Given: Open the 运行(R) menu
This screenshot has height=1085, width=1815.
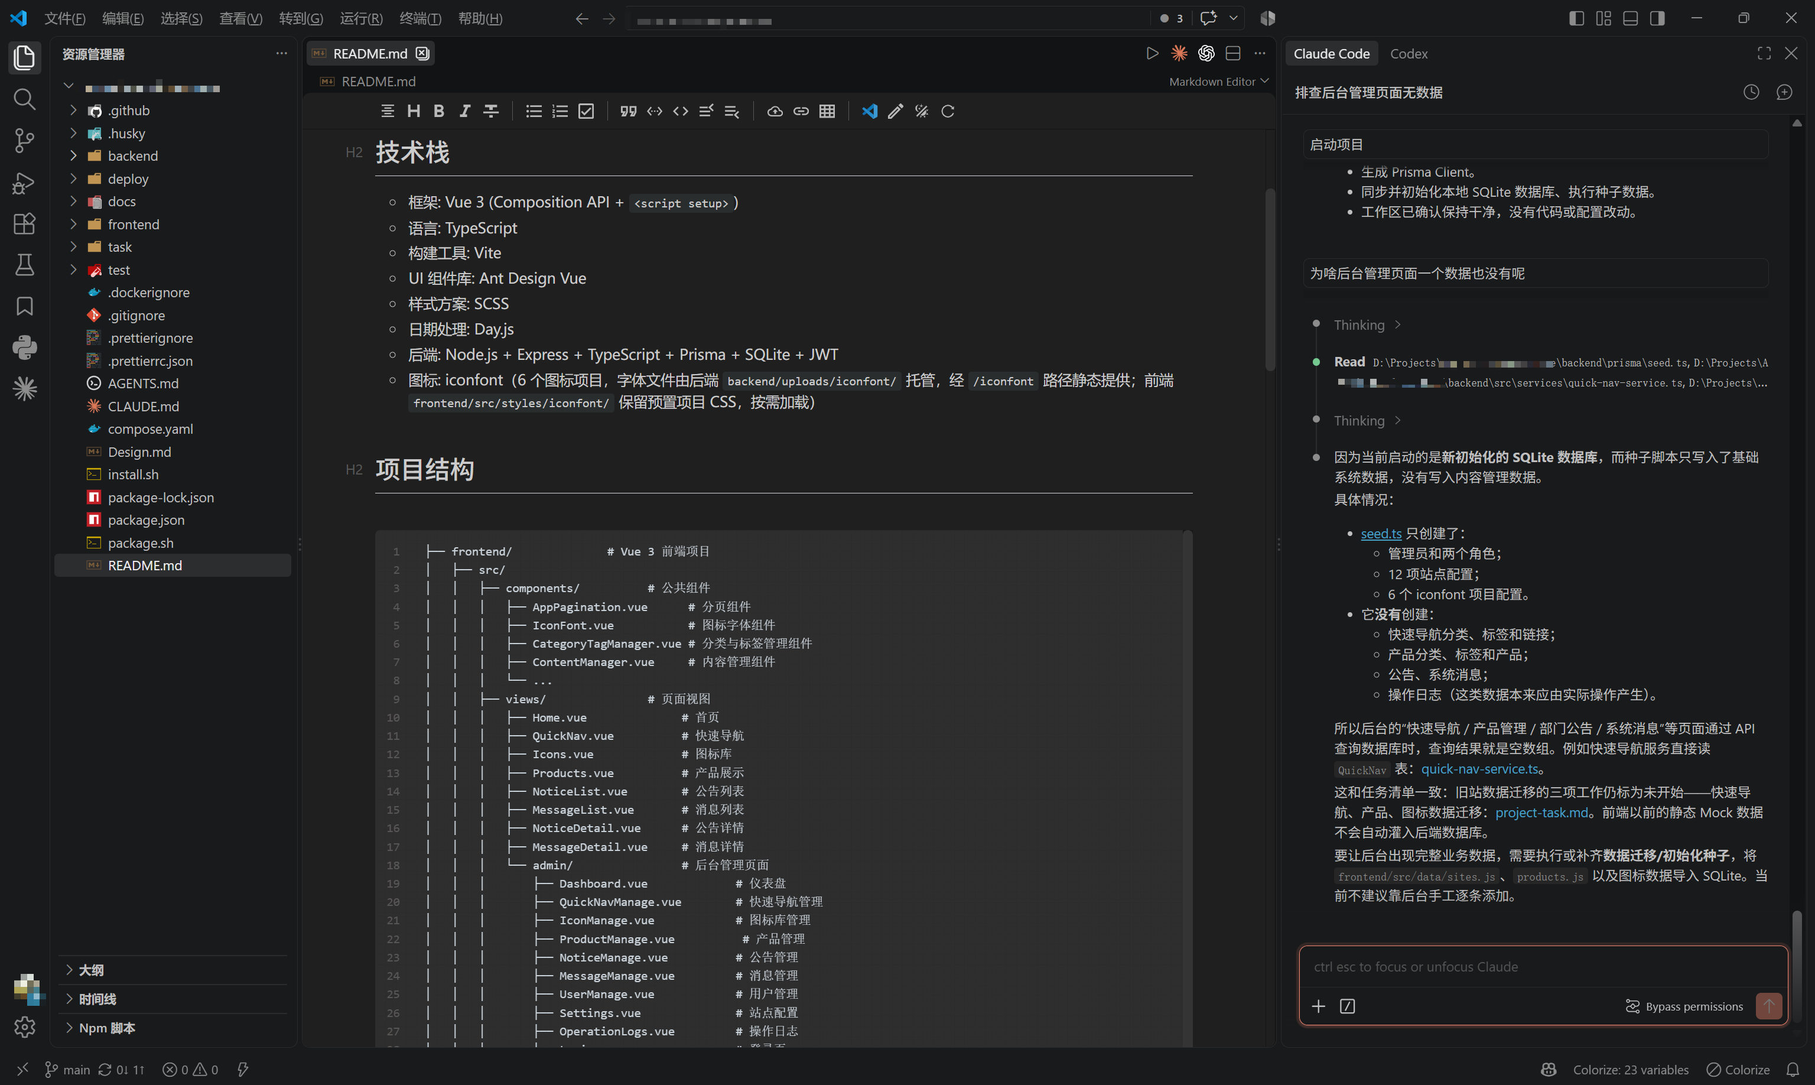Looking at the screenshot, I should pos(361,18).
